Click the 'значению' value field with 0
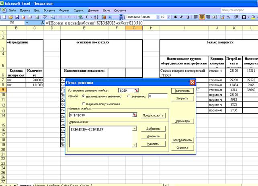258x186 pixels. point(158,96)
